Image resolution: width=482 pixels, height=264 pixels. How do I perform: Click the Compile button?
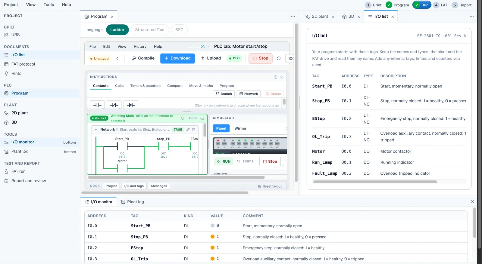pyautogui.click(x=143, y=58)
